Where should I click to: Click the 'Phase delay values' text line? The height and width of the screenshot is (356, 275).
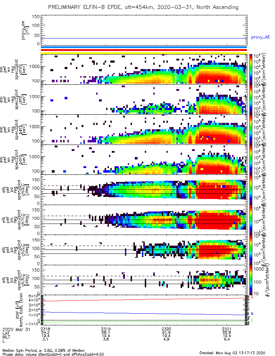(53, 354)
